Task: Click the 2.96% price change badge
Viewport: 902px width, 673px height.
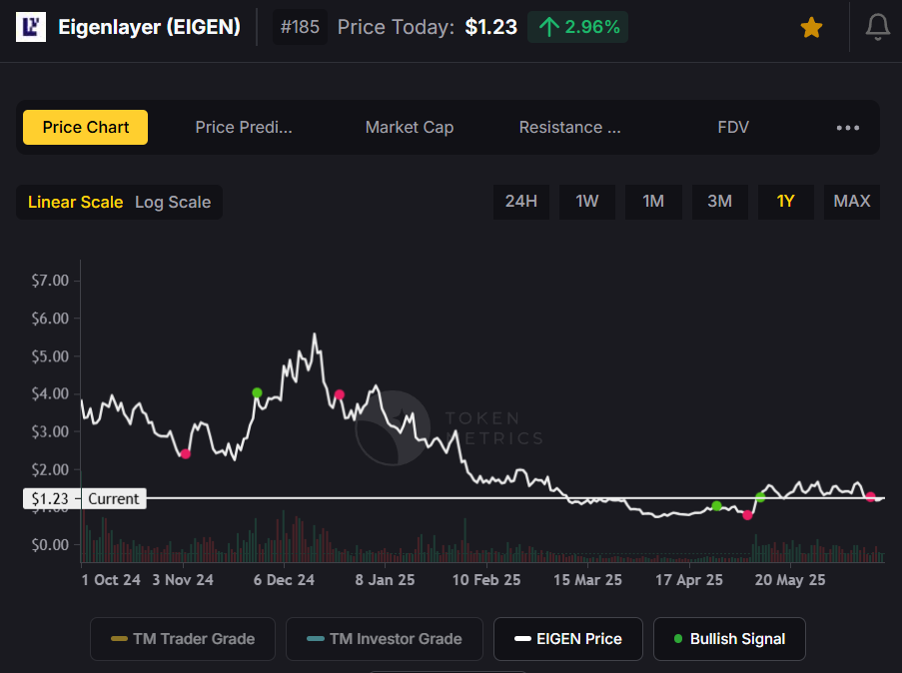Action: click(x=577, y=27)
